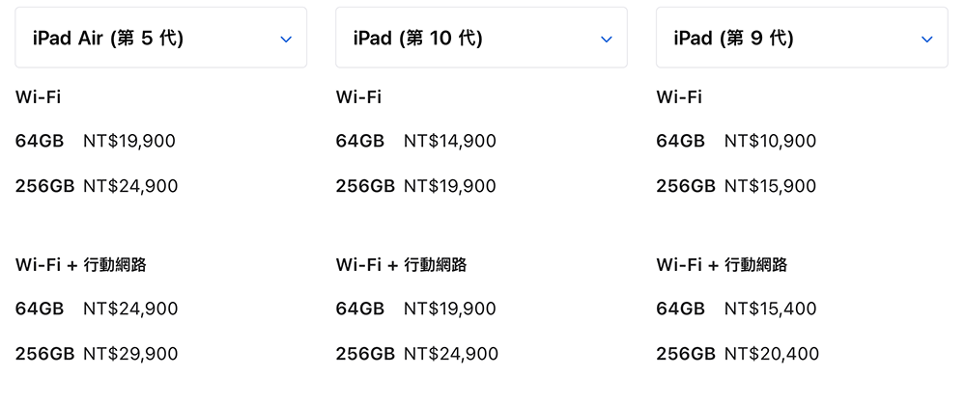This screenshot has width=966, height=403.
Task: Select the NT$29,900 iPad Air cellular price
Action: click(130, 354)
